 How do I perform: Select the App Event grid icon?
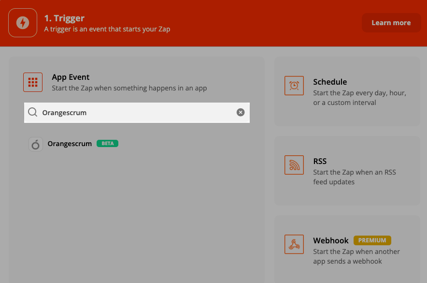(x=33, y=82)
